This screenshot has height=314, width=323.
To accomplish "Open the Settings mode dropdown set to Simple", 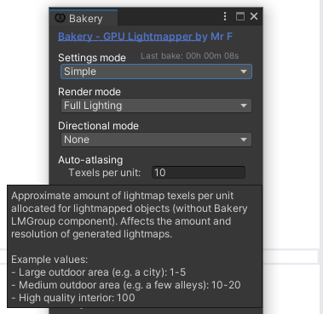I will click(x=156, y=71).
